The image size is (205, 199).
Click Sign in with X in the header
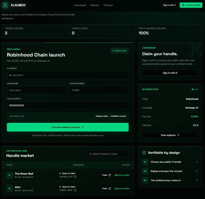pyautogui.click(x=169, y=5)
